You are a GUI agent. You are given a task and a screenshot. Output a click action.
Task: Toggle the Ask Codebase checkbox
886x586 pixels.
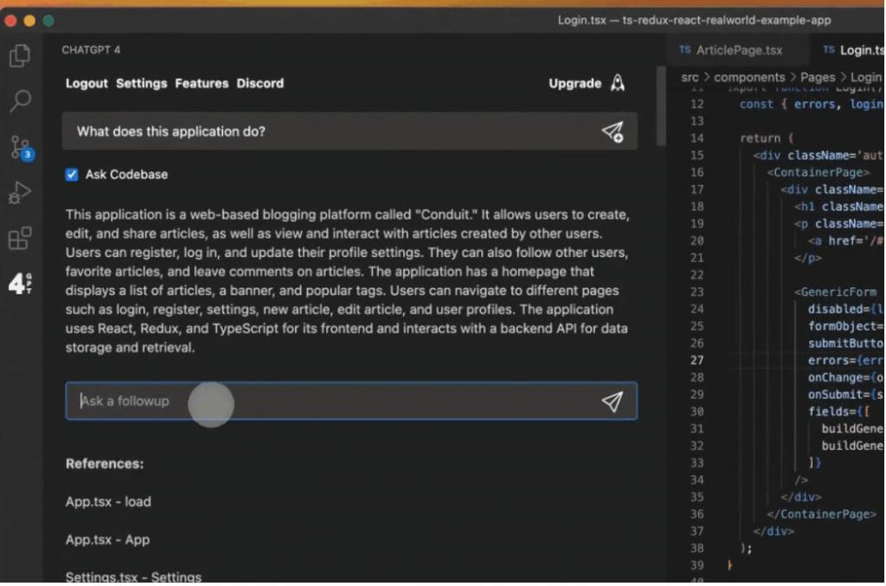72,175
